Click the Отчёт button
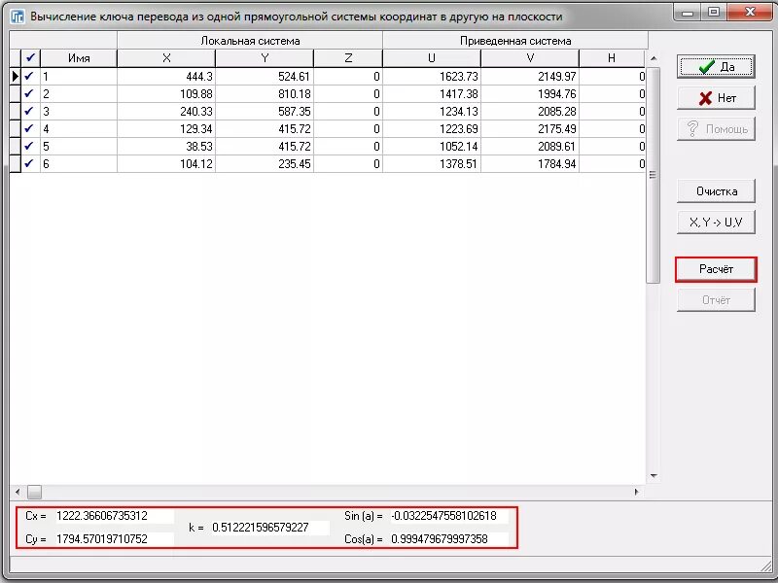The image size is (778, 583). (716, 300)
